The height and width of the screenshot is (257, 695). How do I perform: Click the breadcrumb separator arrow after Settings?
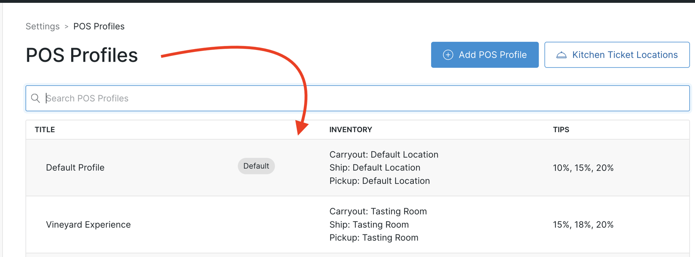point(67,27)
